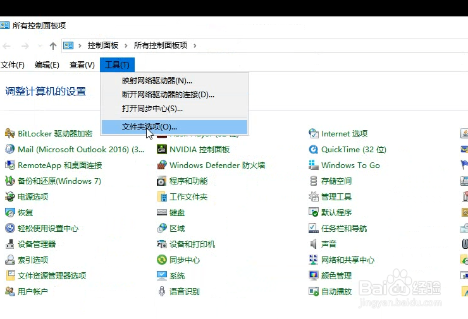Click the 同步中心 green icon
The image size is (468, 319).
coord(162,260)
